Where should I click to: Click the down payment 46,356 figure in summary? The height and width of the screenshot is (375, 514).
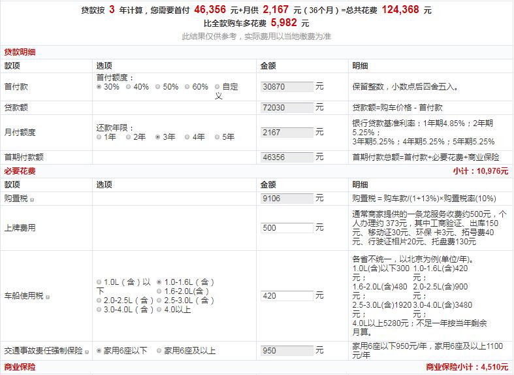(210, 10)
